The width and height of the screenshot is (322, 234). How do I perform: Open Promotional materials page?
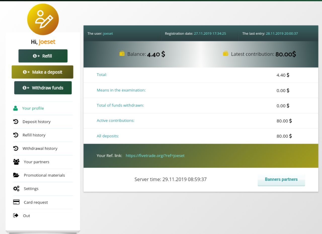(x=44, y=175)
